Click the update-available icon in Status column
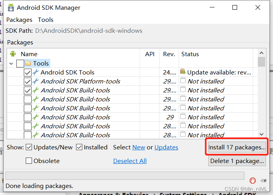Viewport: 273px width, 195px height. (183, 71)
